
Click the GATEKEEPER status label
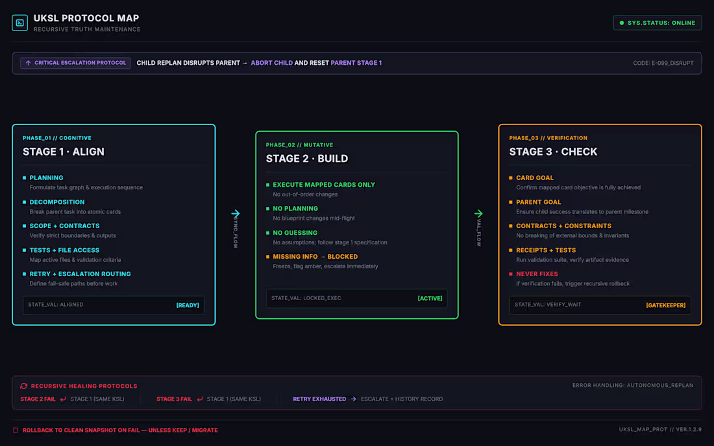tap(665, 305)
